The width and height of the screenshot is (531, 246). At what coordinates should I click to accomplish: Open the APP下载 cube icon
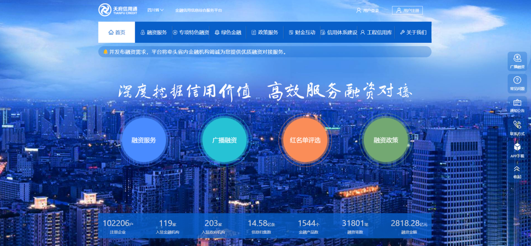[x=517, y=149]
